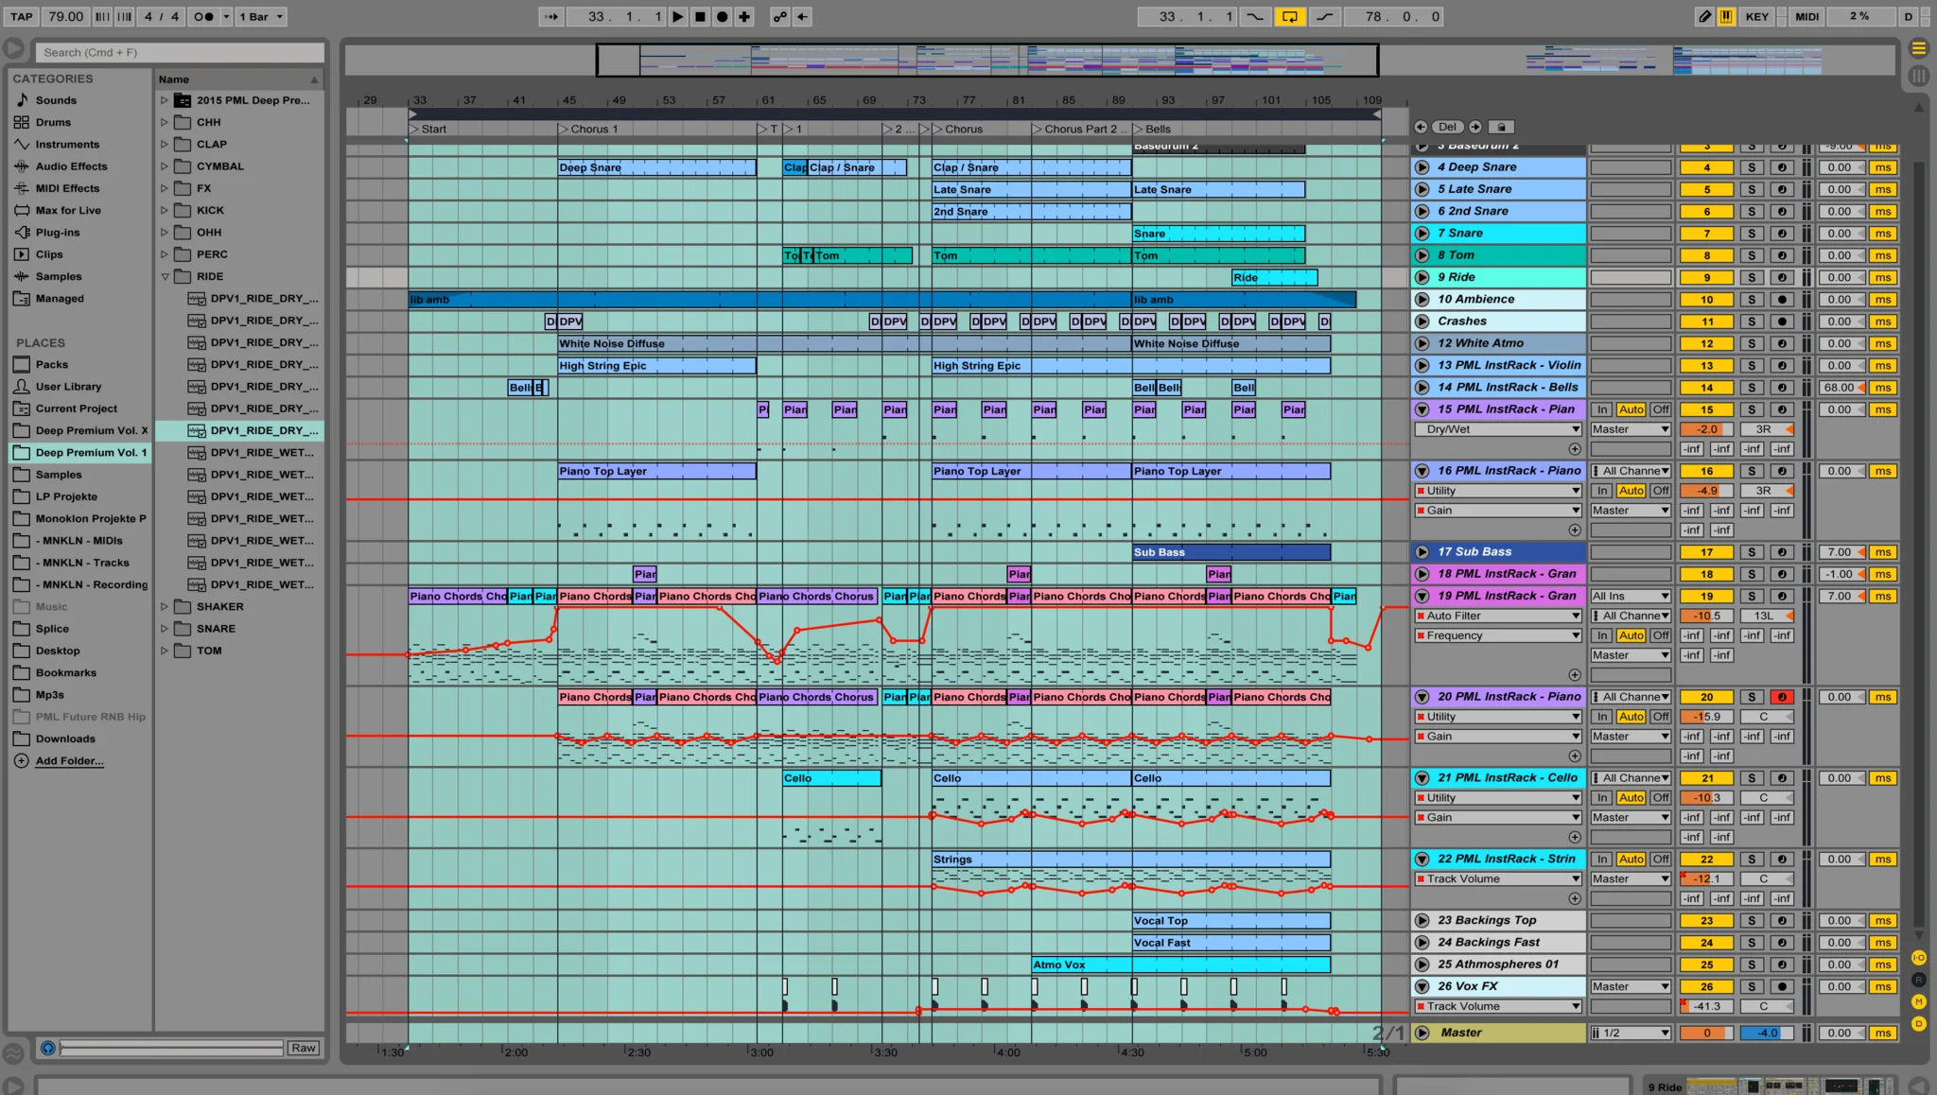The height and width of the screenshot is (1095, 1937).
Task: Click the D overload indicator button
Action: pyautogui.click(x=1909, y=16)
